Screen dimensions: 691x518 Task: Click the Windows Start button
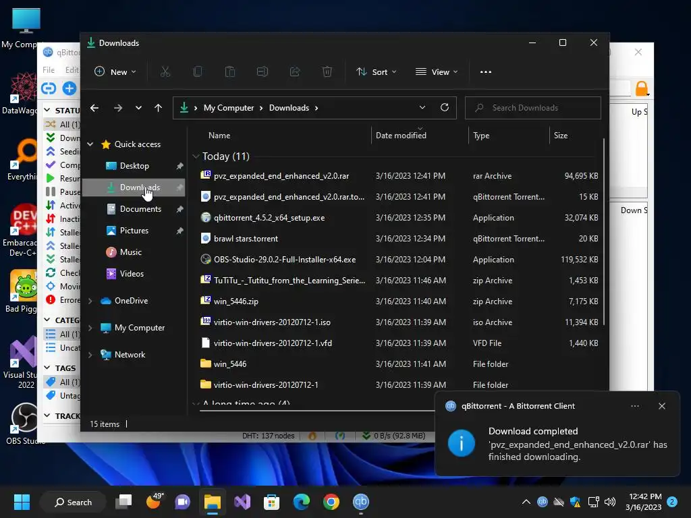pyautogui.click(x=22, y=502)
